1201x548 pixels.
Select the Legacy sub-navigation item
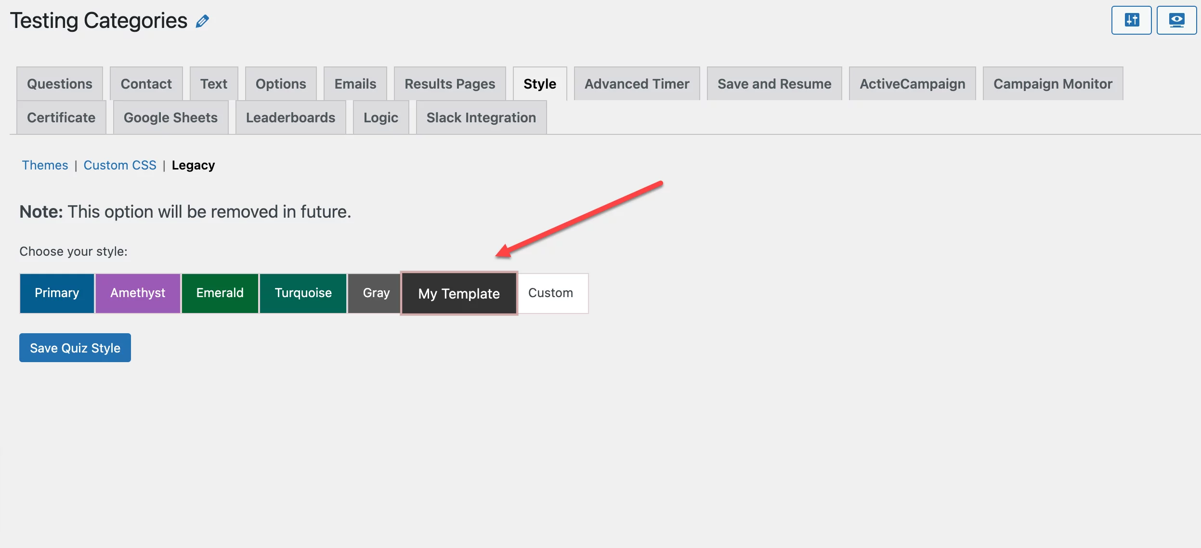point(193,165)
